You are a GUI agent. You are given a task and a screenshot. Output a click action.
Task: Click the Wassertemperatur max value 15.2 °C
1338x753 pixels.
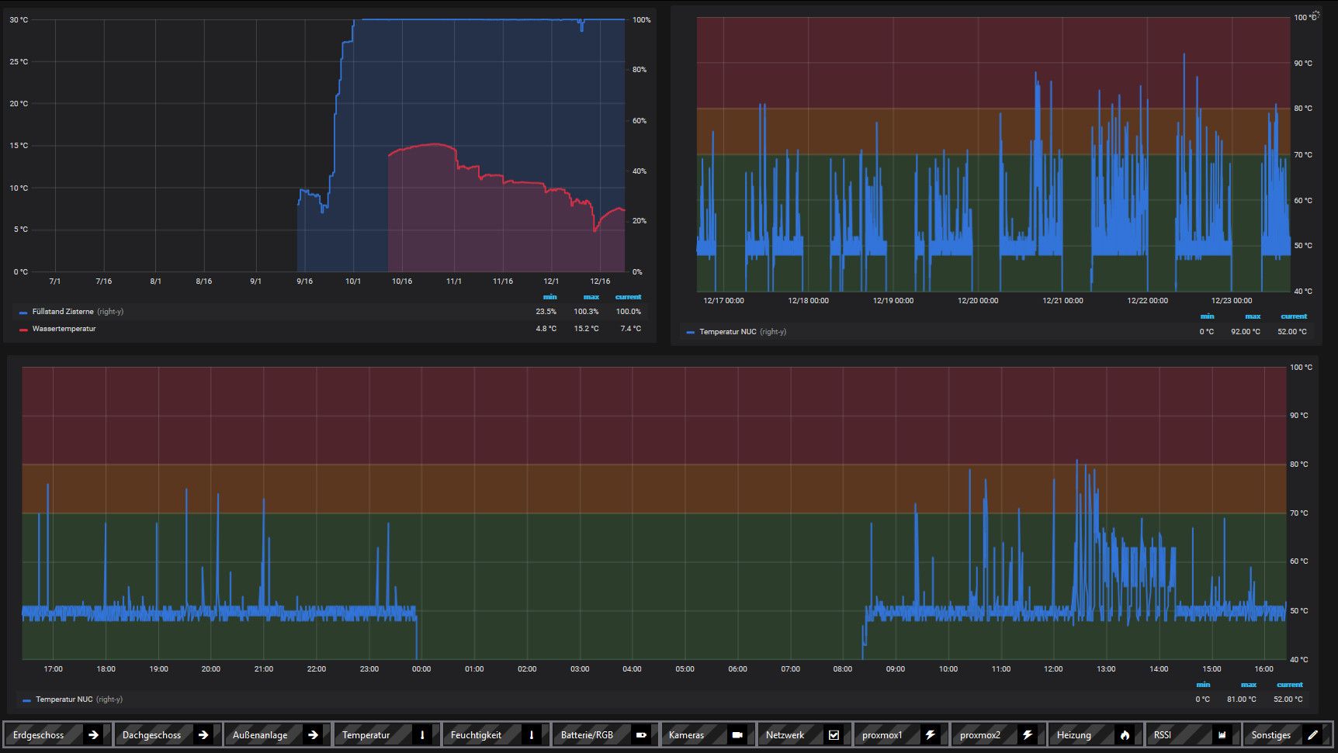tap(586, 329)
